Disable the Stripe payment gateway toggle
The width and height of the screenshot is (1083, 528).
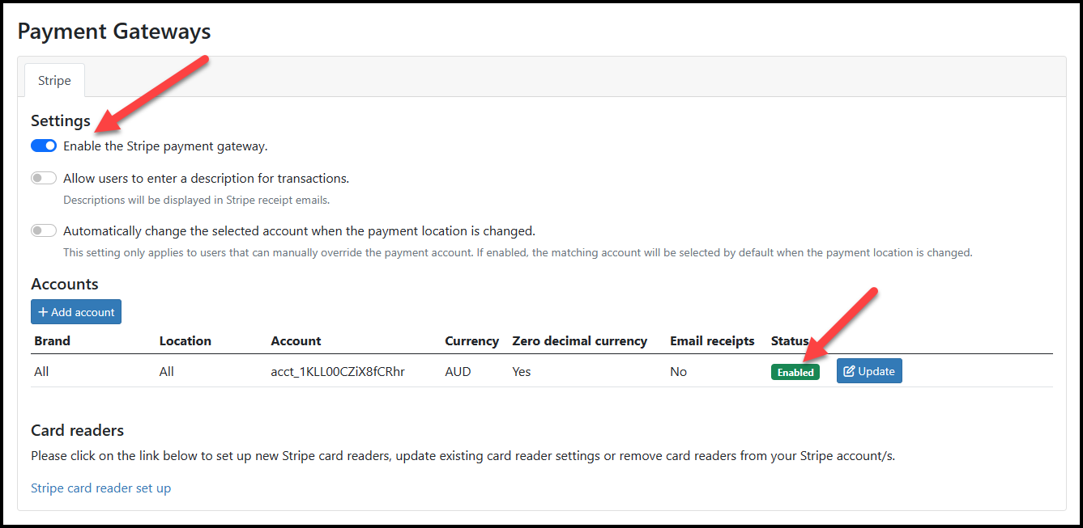click(44, 146)
